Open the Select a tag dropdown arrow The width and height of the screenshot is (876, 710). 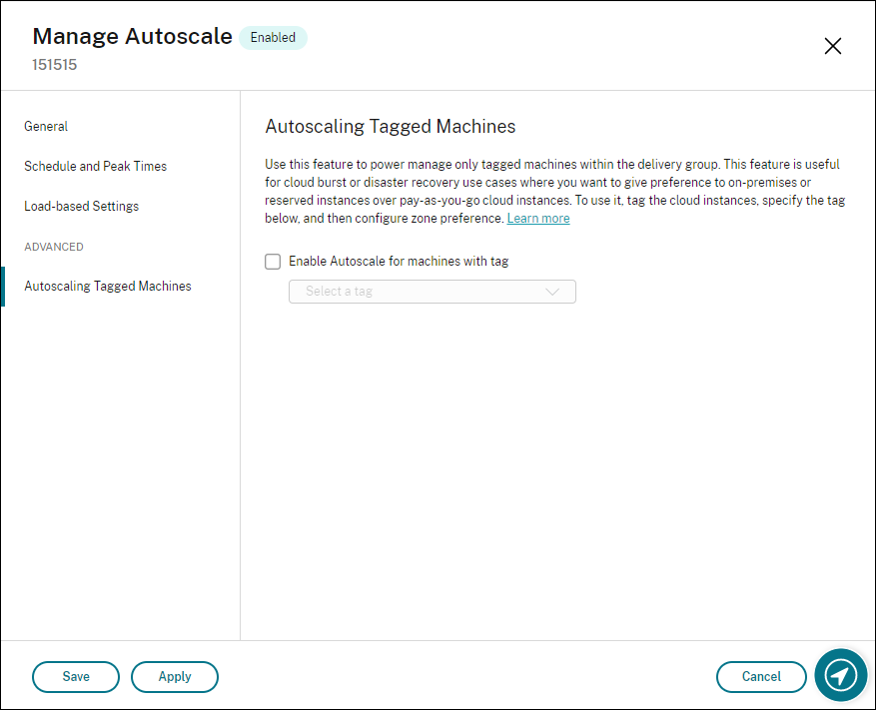(553, 292)
